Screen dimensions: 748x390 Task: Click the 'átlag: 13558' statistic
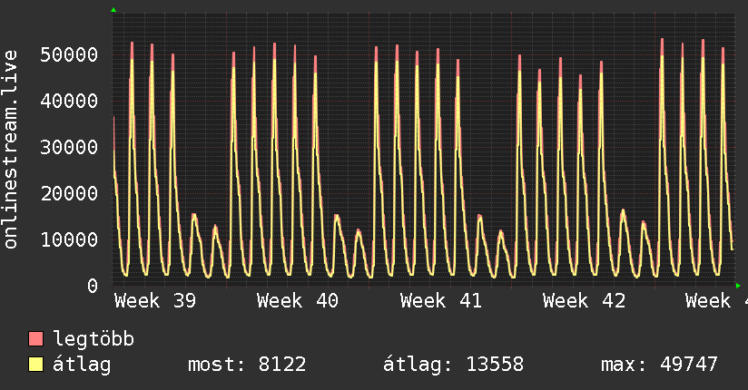[453, 365]
